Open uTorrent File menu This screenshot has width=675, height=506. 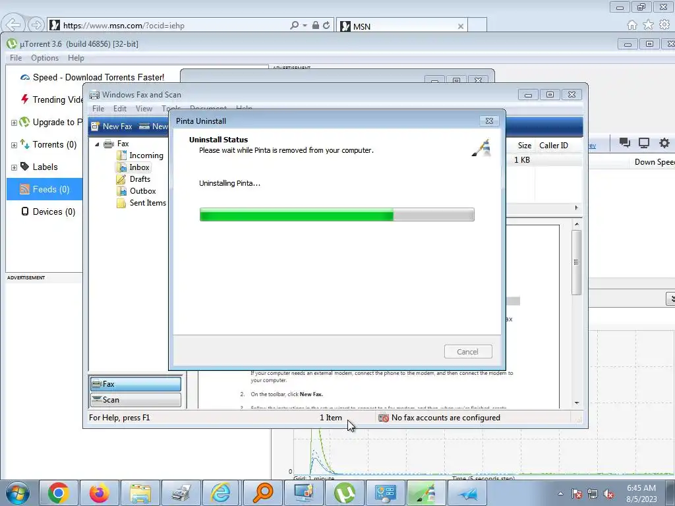tap(16, 58)
